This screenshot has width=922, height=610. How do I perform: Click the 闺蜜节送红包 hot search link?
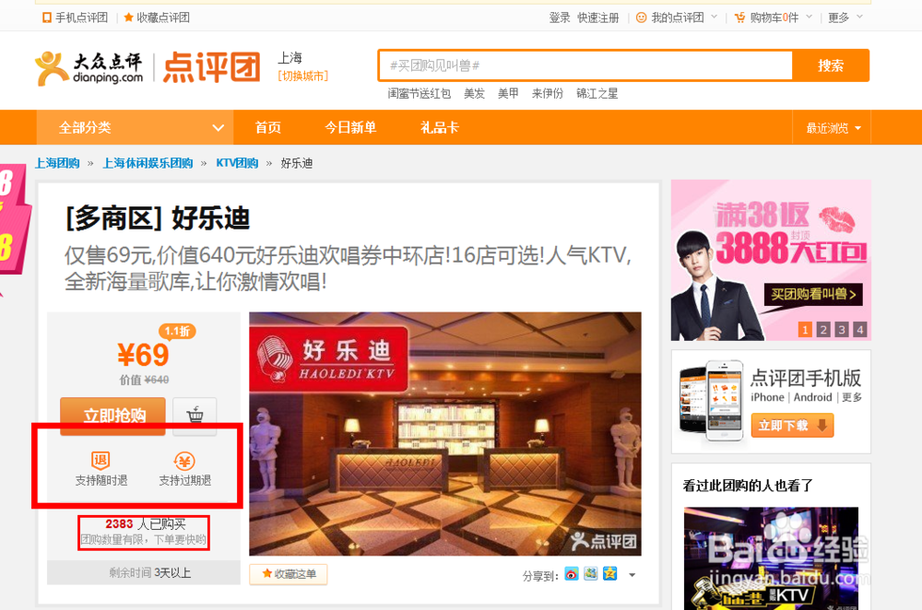419,93
